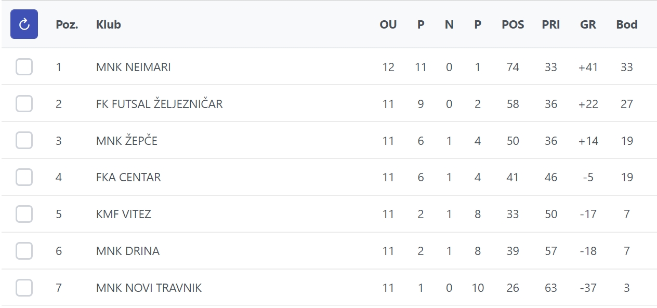Screen dimensions: 657x308
Task: Open the MNK NEIMARI club name
Action: [134, 67]
